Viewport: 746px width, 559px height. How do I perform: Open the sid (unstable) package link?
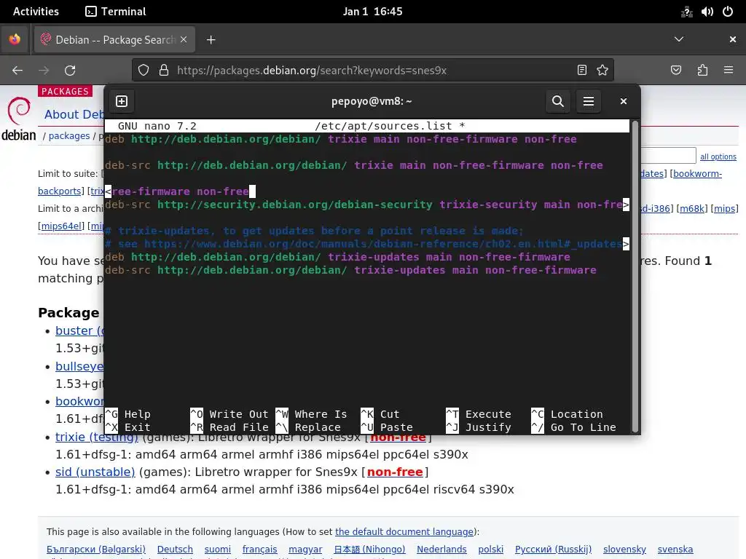click(95, 472)
